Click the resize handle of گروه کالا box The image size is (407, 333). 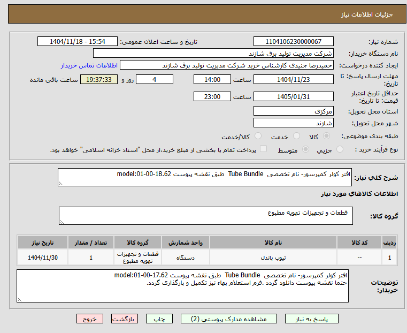tap(62, 222)
